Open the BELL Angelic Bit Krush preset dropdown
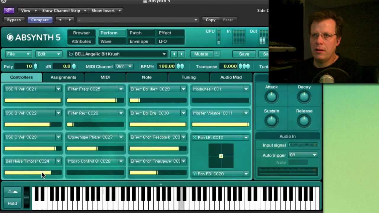 117,54
